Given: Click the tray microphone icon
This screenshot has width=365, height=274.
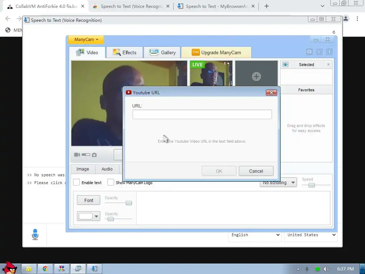Looking at the screenshot, I should click(307, 269).
